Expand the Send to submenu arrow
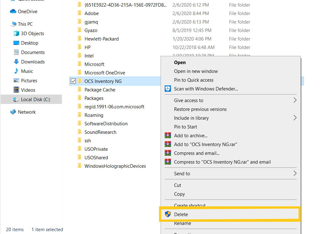 295,173
